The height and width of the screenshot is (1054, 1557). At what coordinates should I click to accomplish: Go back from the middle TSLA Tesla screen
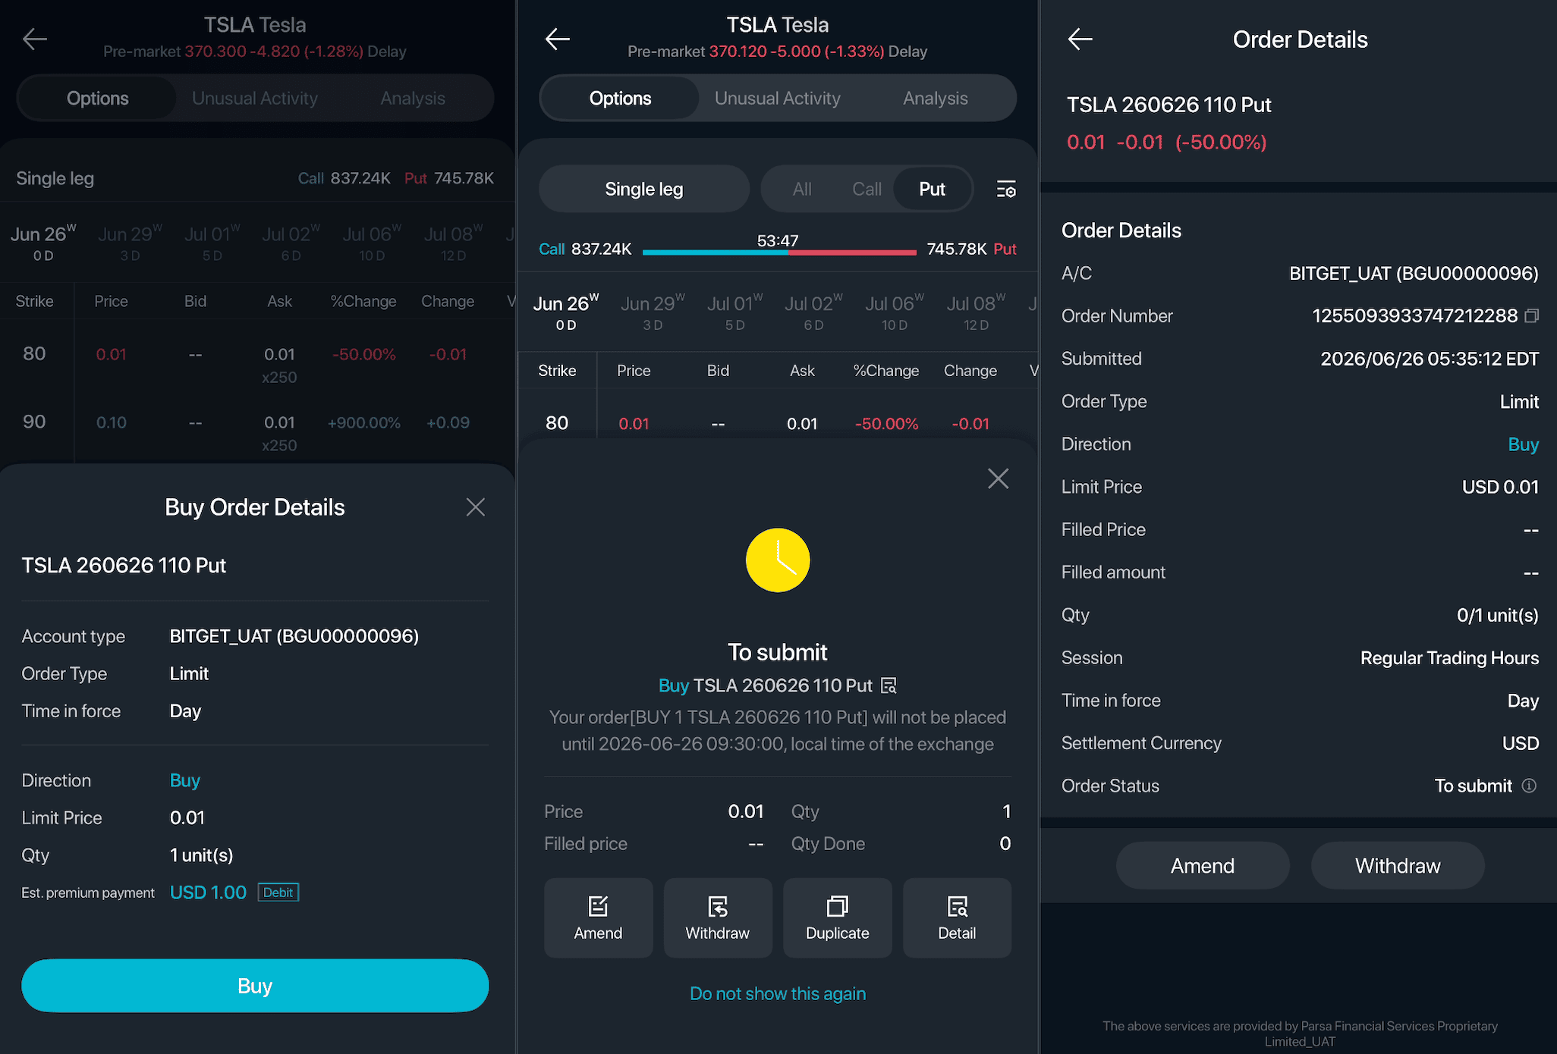[558, 39]
